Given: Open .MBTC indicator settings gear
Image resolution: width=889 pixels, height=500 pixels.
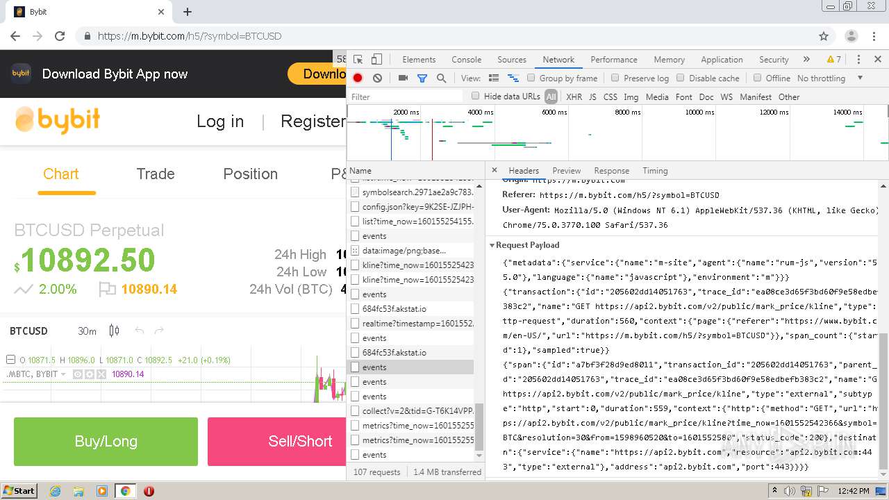Looking at the screenshot, I should point(90,374).
